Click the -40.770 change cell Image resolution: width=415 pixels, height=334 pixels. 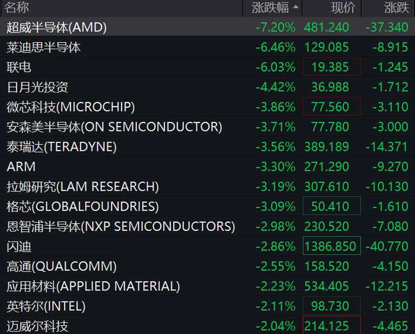coord(387,246)
